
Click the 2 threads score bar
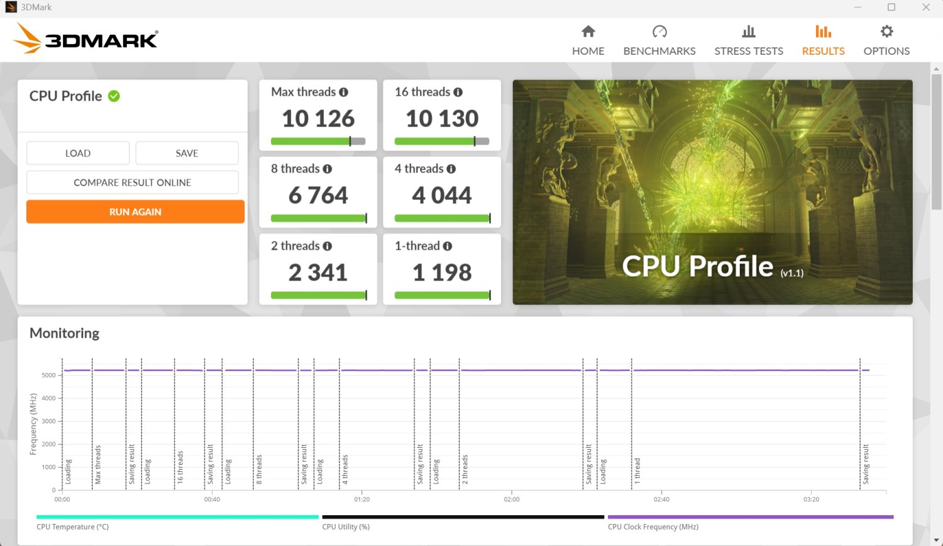coord(318,295)
